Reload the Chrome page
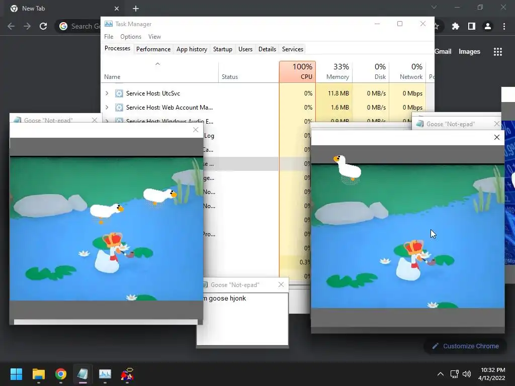This screenshot has height=386, width=515. [43, 26]
